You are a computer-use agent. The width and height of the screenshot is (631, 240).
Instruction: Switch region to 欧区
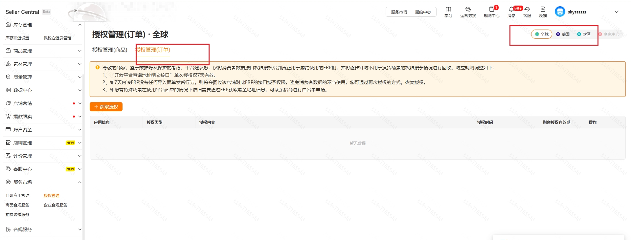(x=584, y=34)
